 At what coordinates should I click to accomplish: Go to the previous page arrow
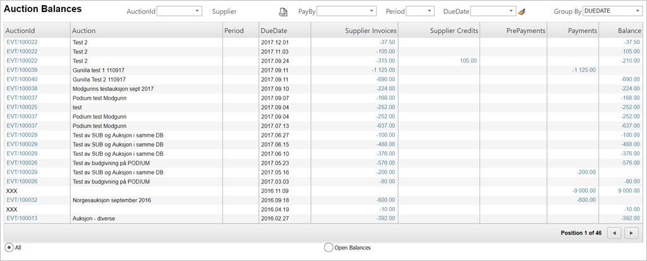(x=614, y=233)
